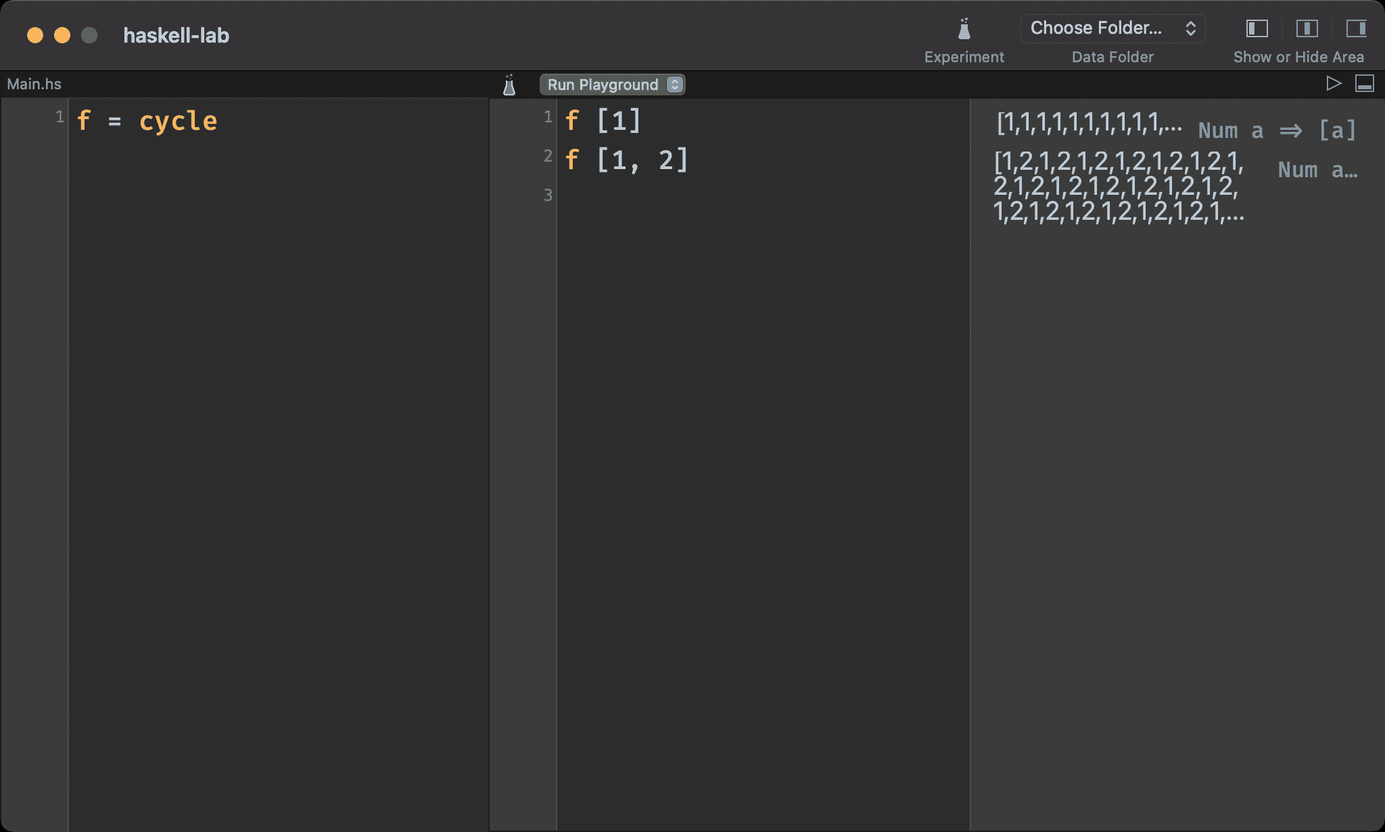This screenshot has width=1385, height=832.
Task: Click the Experiment flask icon
Action: (x=964, y=30)
